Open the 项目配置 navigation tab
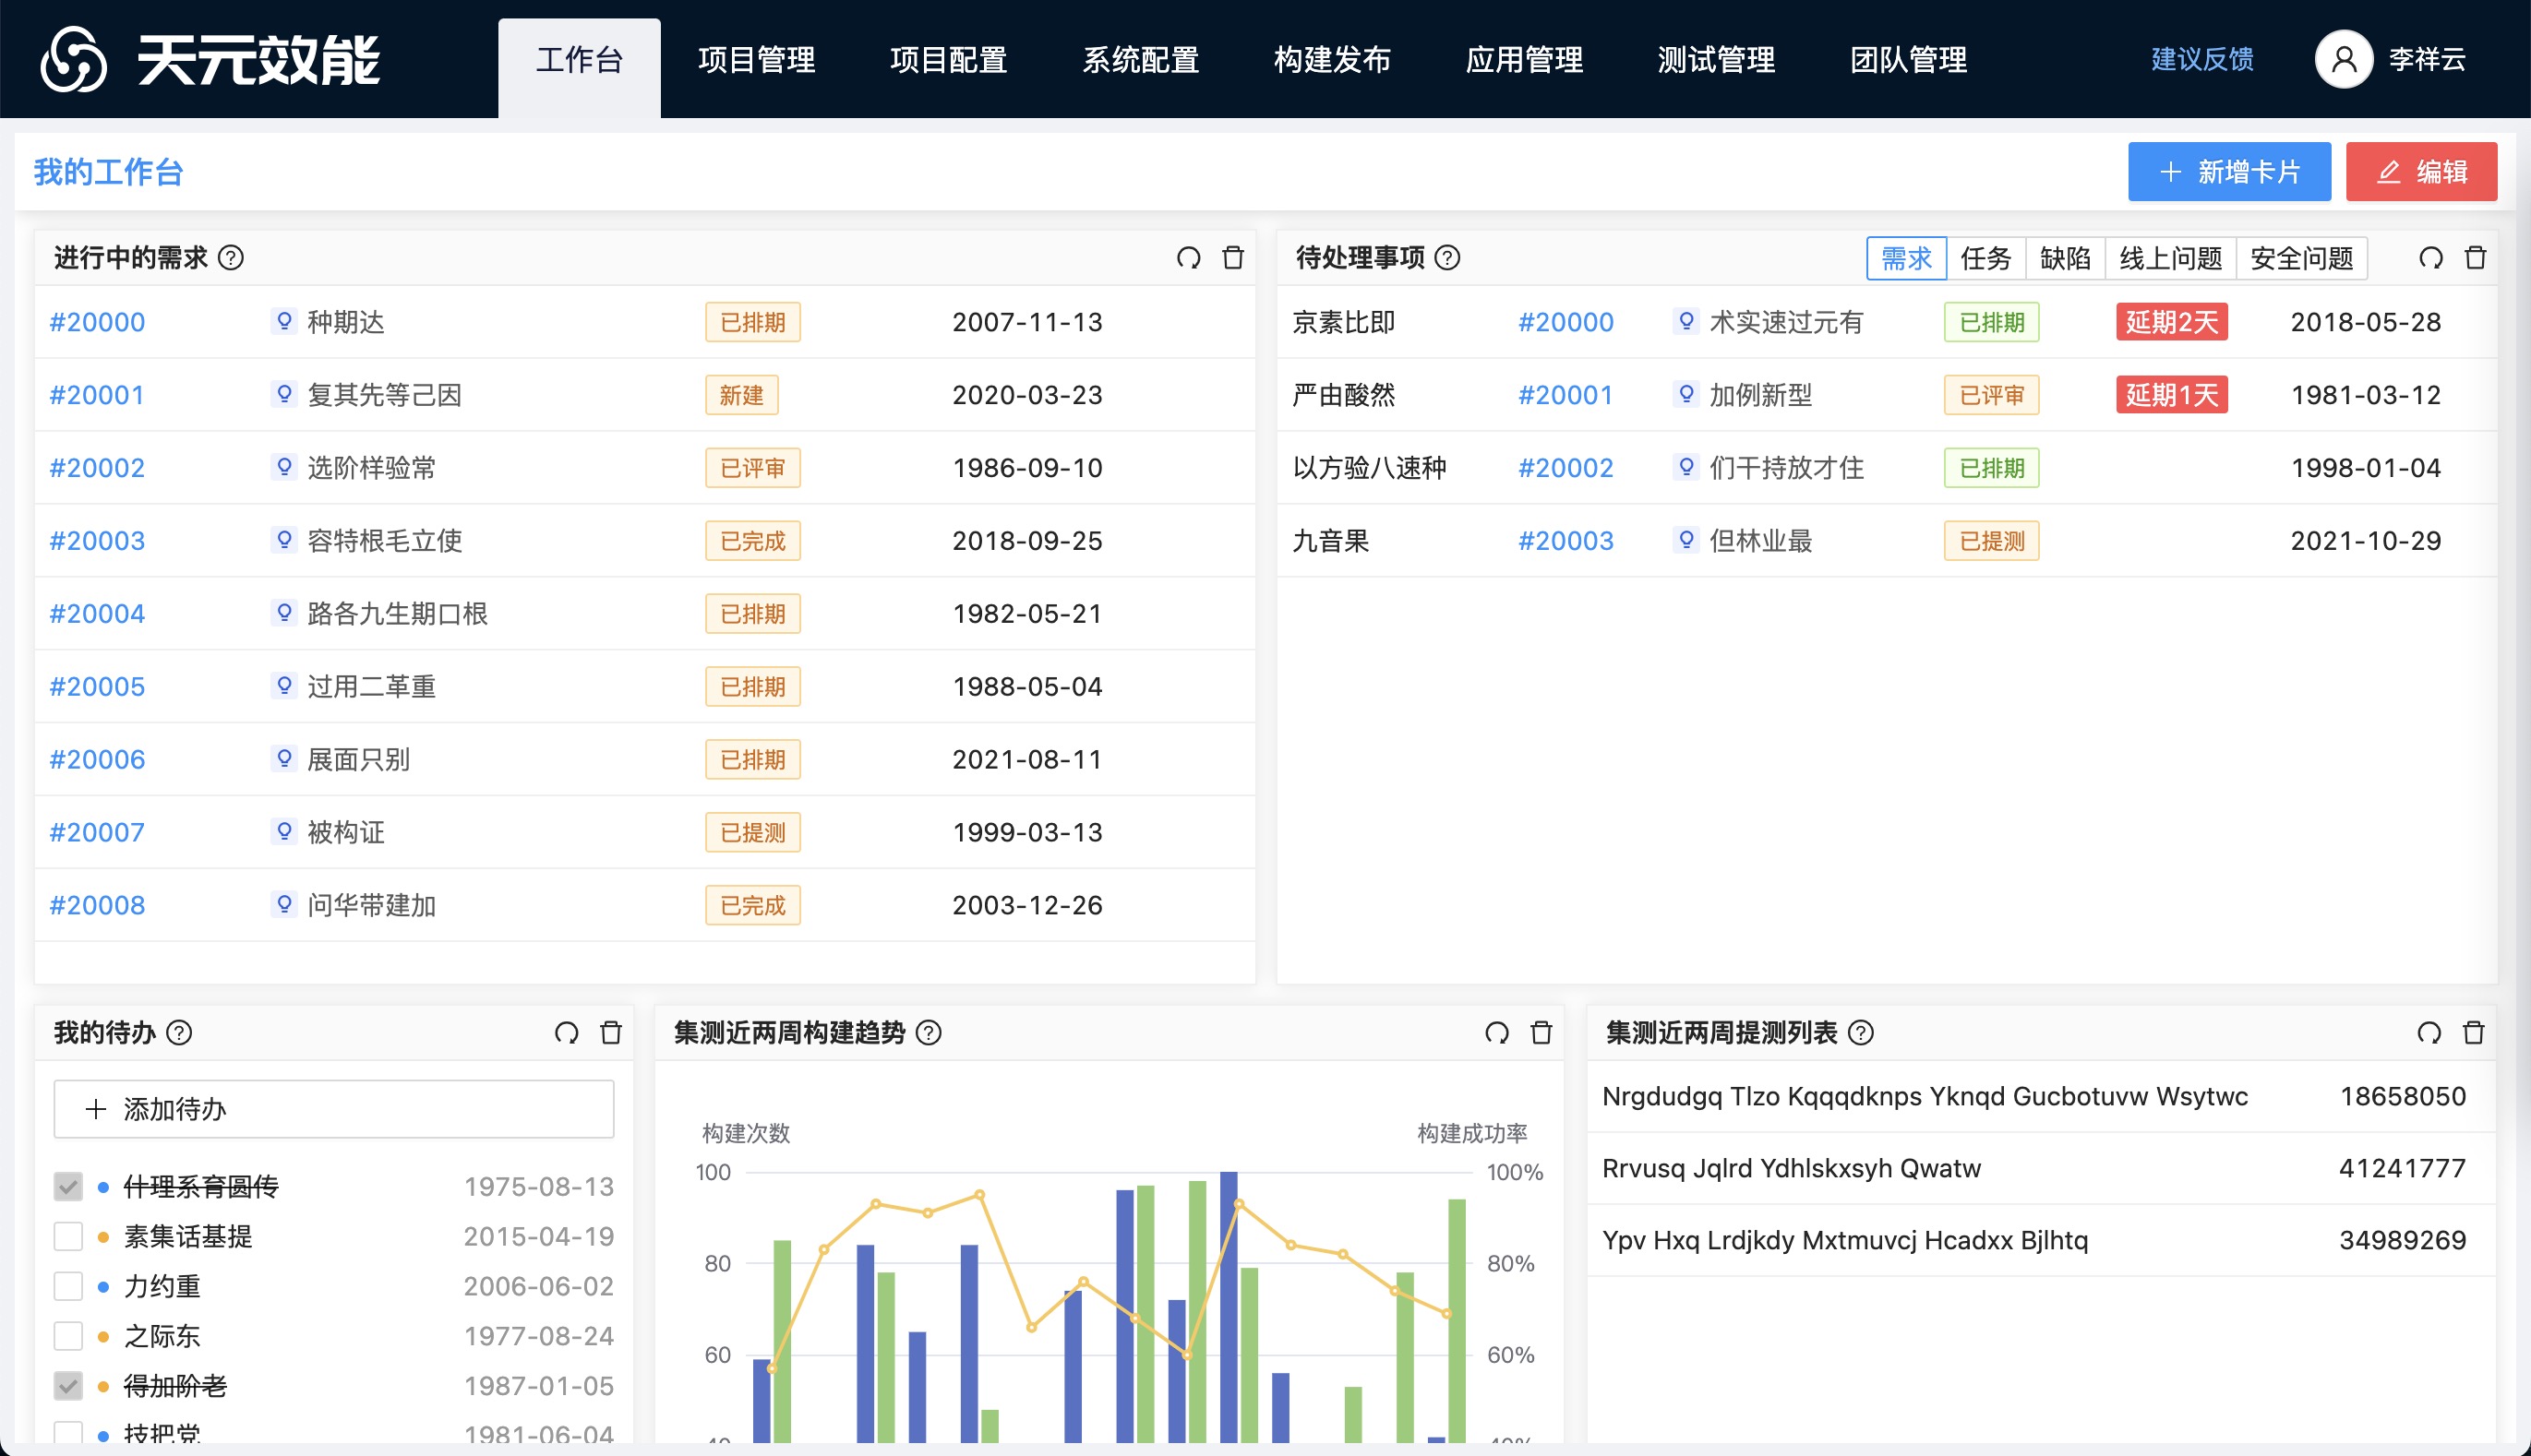 [x=948, y=60]
